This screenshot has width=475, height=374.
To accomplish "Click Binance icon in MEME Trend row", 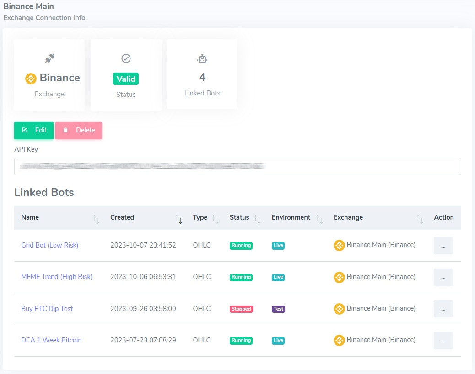I will pos(339,277).
